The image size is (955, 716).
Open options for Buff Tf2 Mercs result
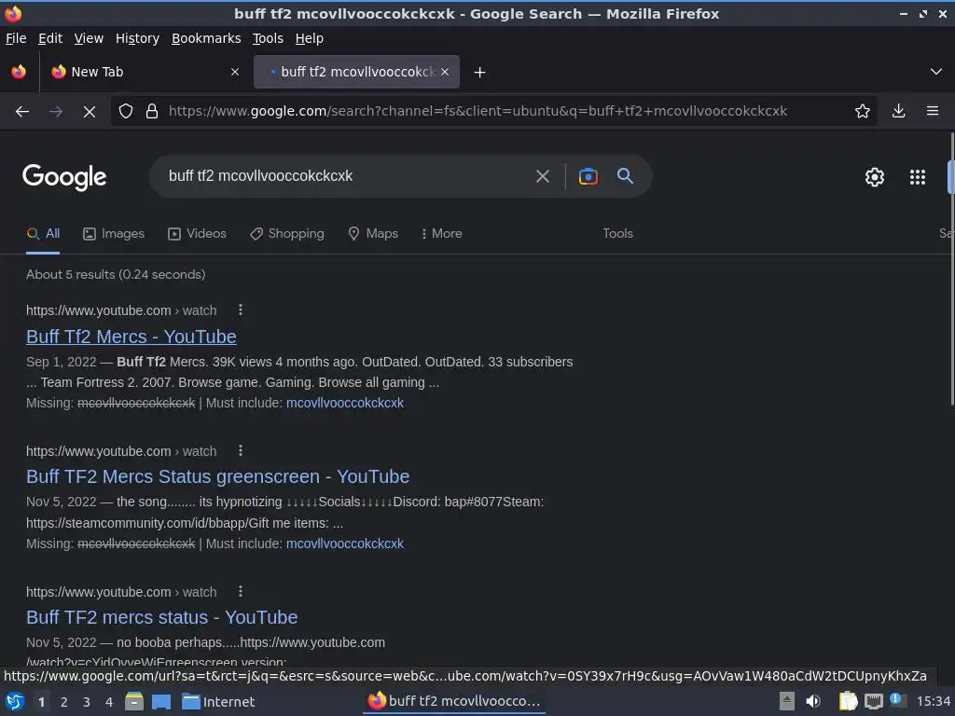pos(241,310)
